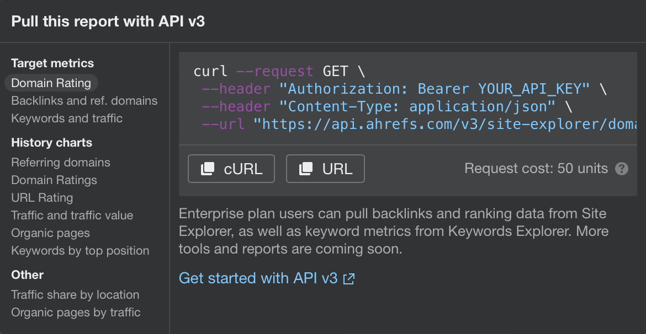
Task: Copy the request using the cURL button
Action: point(231,168)
